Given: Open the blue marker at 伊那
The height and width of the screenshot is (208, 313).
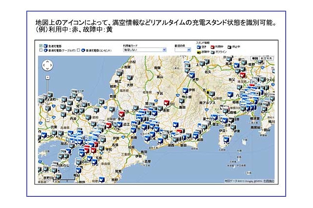Looking at the screenshot, I should tap(186, 91).
